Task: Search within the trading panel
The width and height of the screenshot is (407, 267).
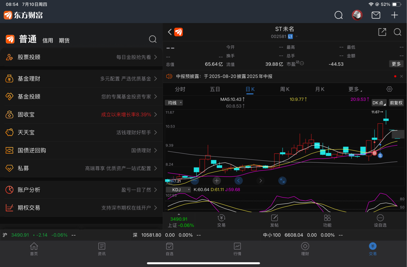Action: [153, 39]
